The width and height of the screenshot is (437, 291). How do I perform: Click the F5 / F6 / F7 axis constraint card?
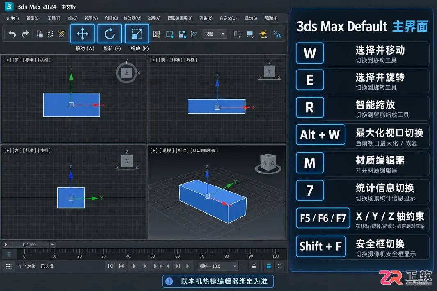tap(362, 219)
